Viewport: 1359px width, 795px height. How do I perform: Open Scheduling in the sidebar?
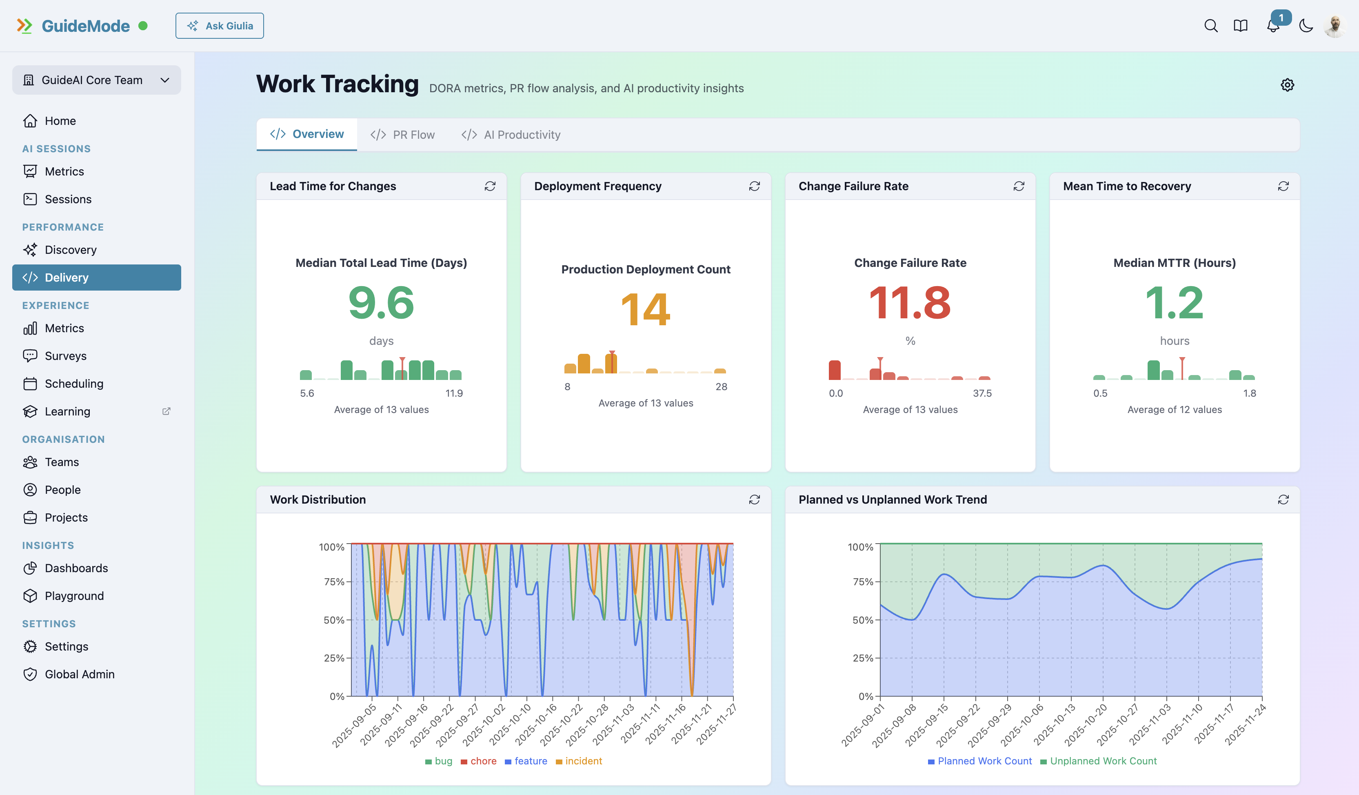point(74,384)
